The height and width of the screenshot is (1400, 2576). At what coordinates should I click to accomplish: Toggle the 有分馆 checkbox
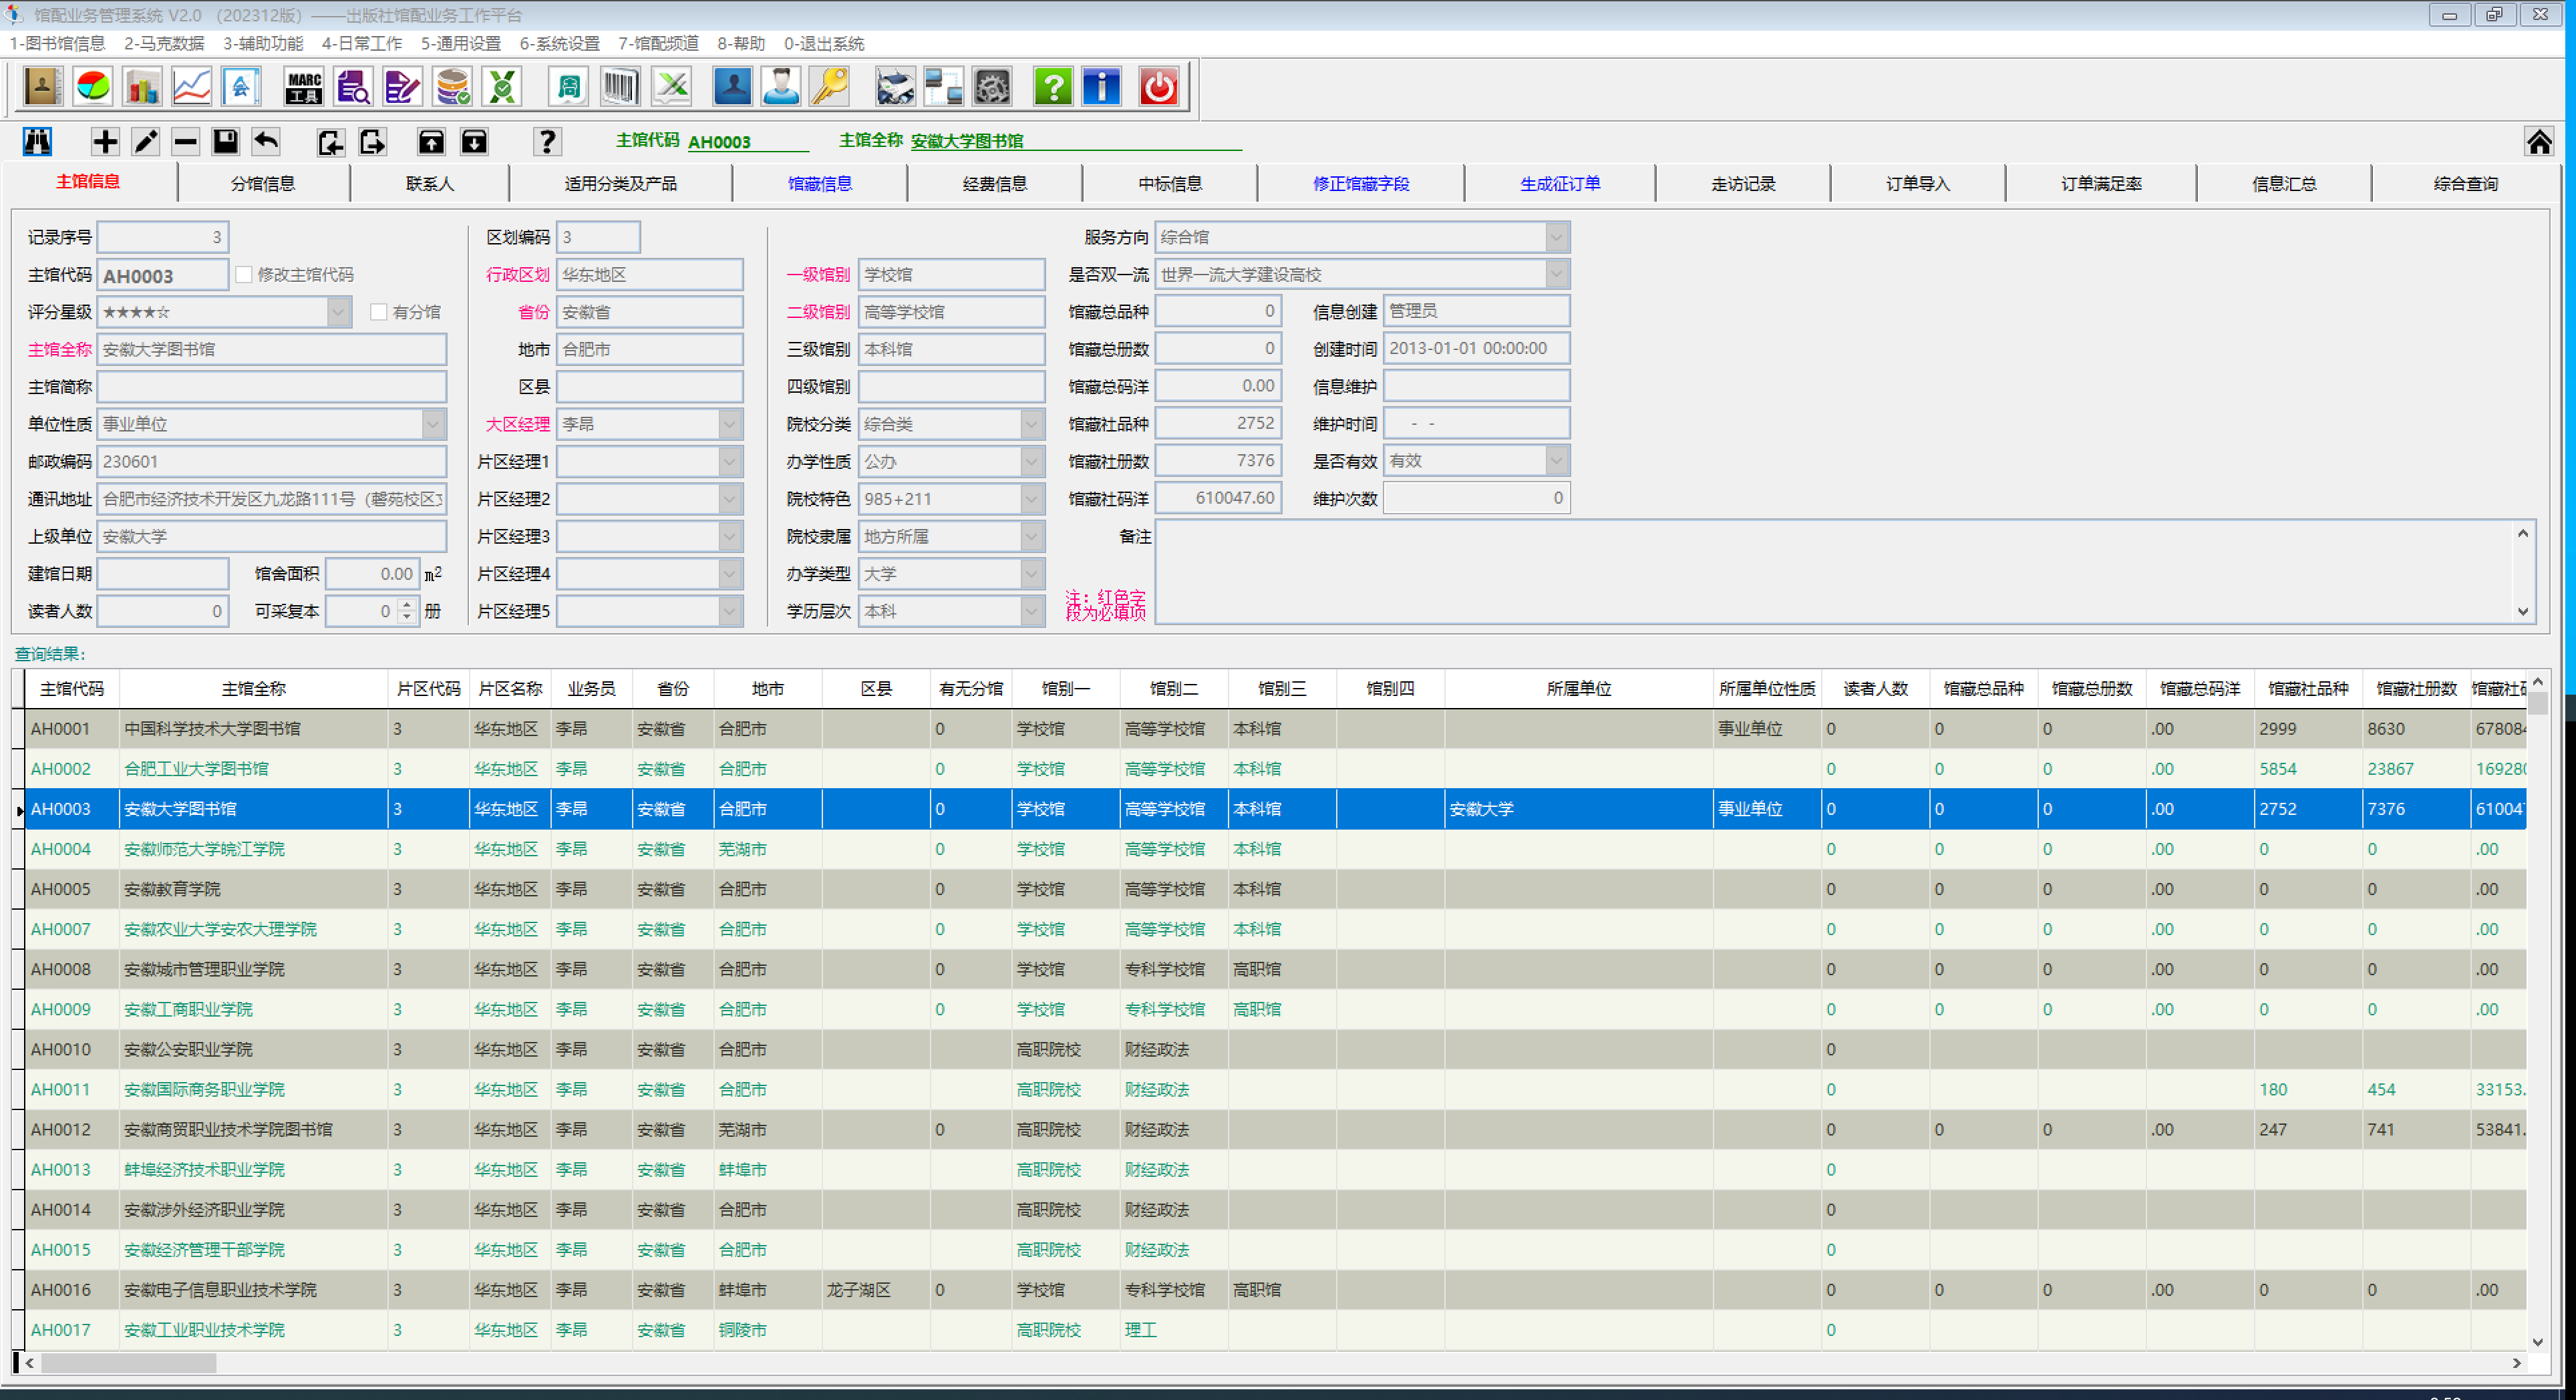(x=378, y=312)
